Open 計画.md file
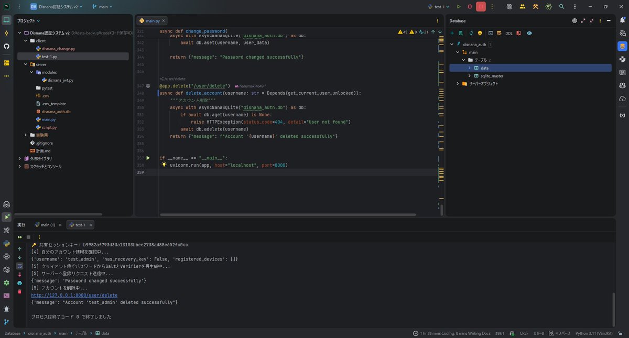 point(44,150)
